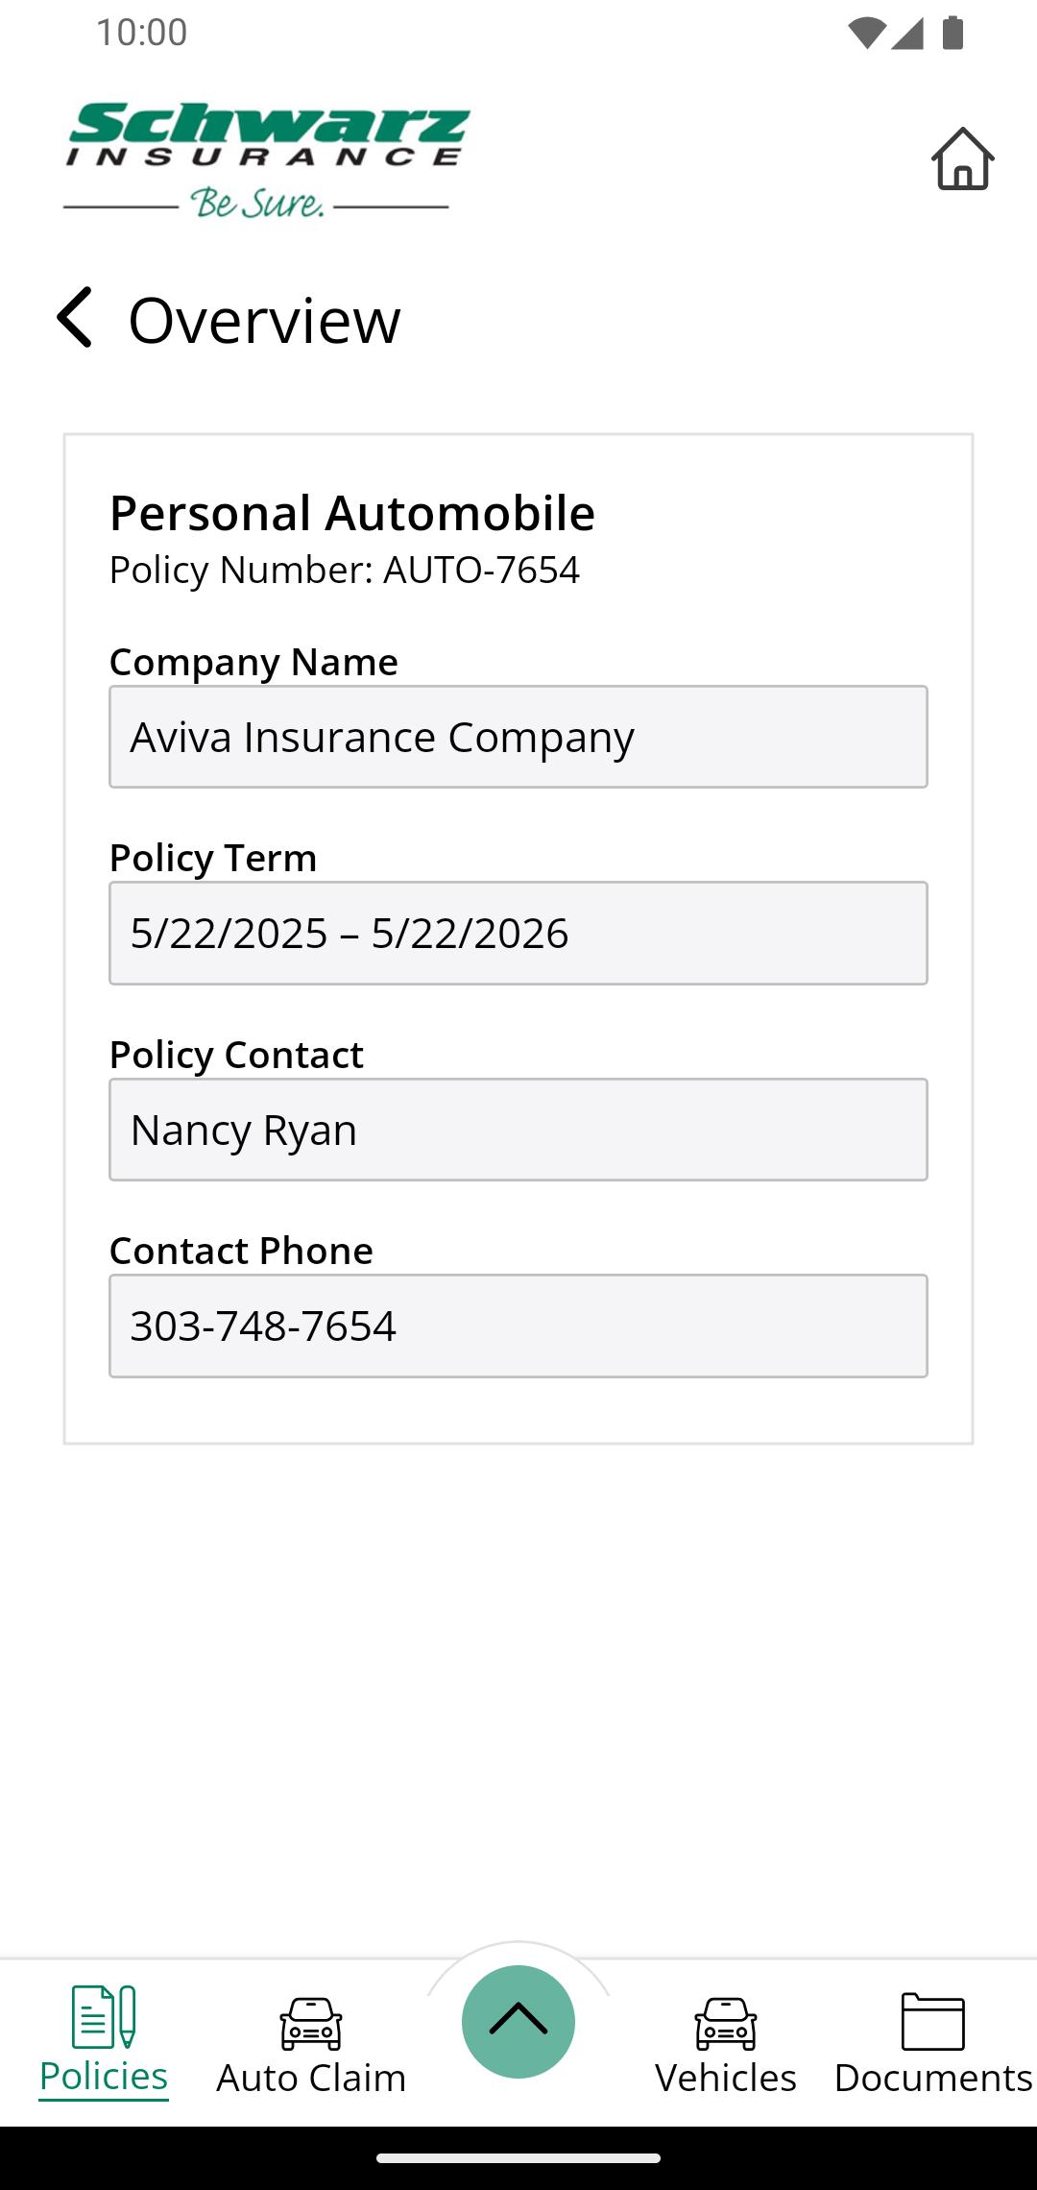Switch to the Auto Claim tab label

click(311, 2078)
